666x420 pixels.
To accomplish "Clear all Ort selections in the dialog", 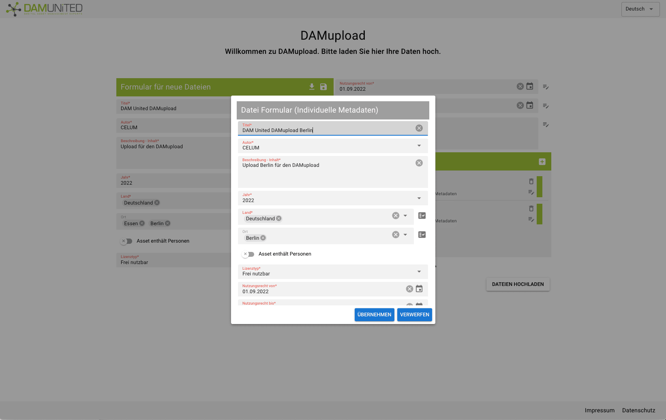I will (396, 235).
